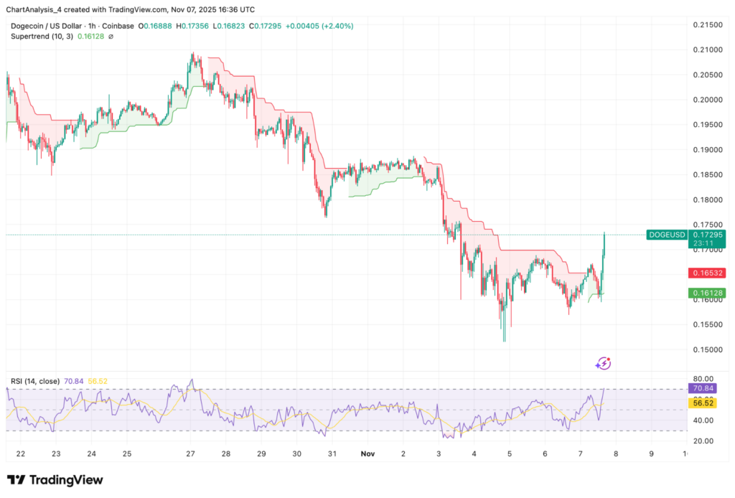This screenshot has width=735, height=498.
Task: Click the TradingView logo
Action: 55,480
